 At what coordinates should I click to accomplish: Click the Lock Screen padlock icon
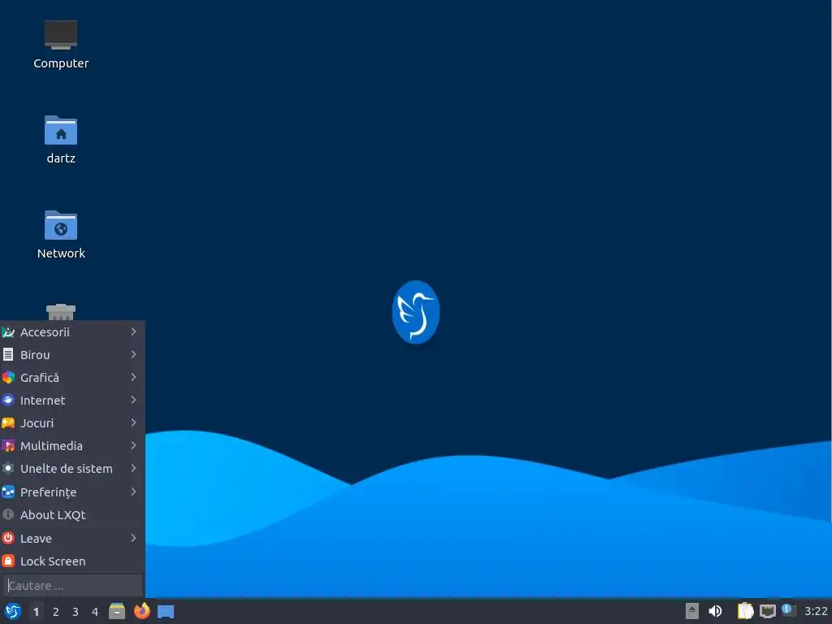click(8, 561)
